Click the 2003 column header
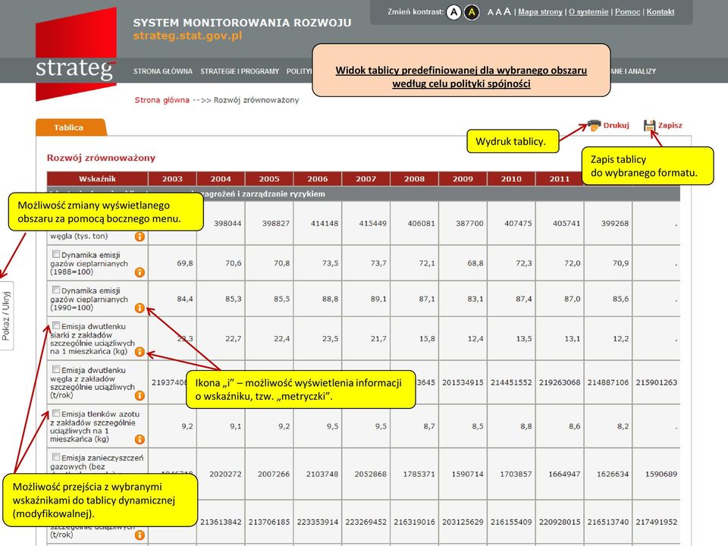 tap(172, 179)
